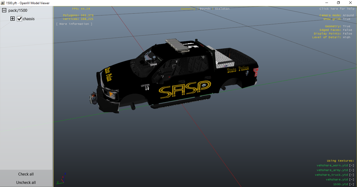Click the OpenIV app icon in title bar
Screen dimensions: 357x187
click(3, 3)
